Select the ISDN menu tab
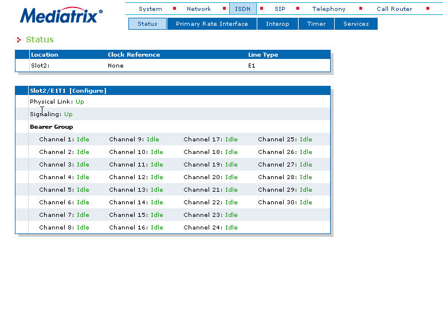The width and height of the screenshot is (443, 321). [242, 9]
